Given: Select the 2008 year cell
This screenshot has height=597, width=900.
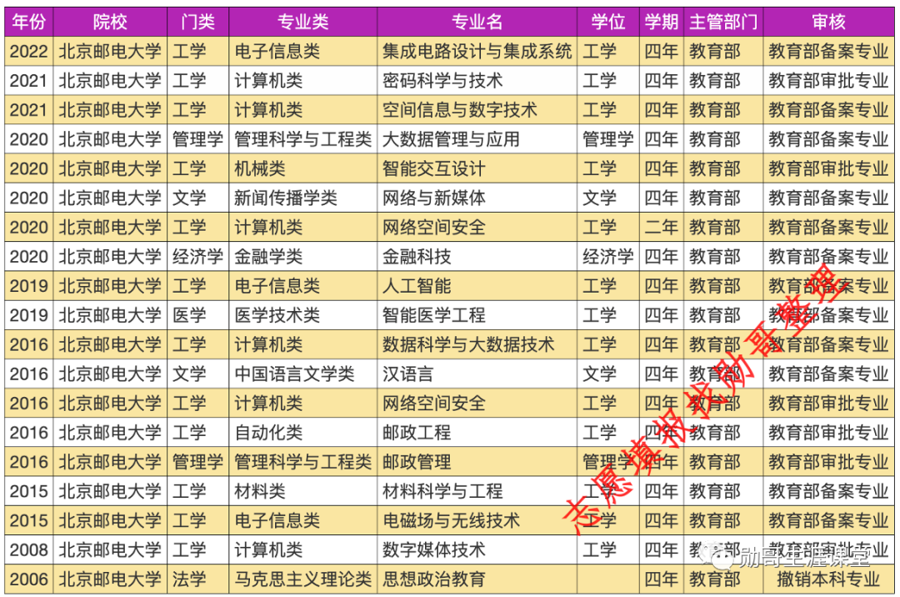Looking at the screenshot, I should 28,550.
